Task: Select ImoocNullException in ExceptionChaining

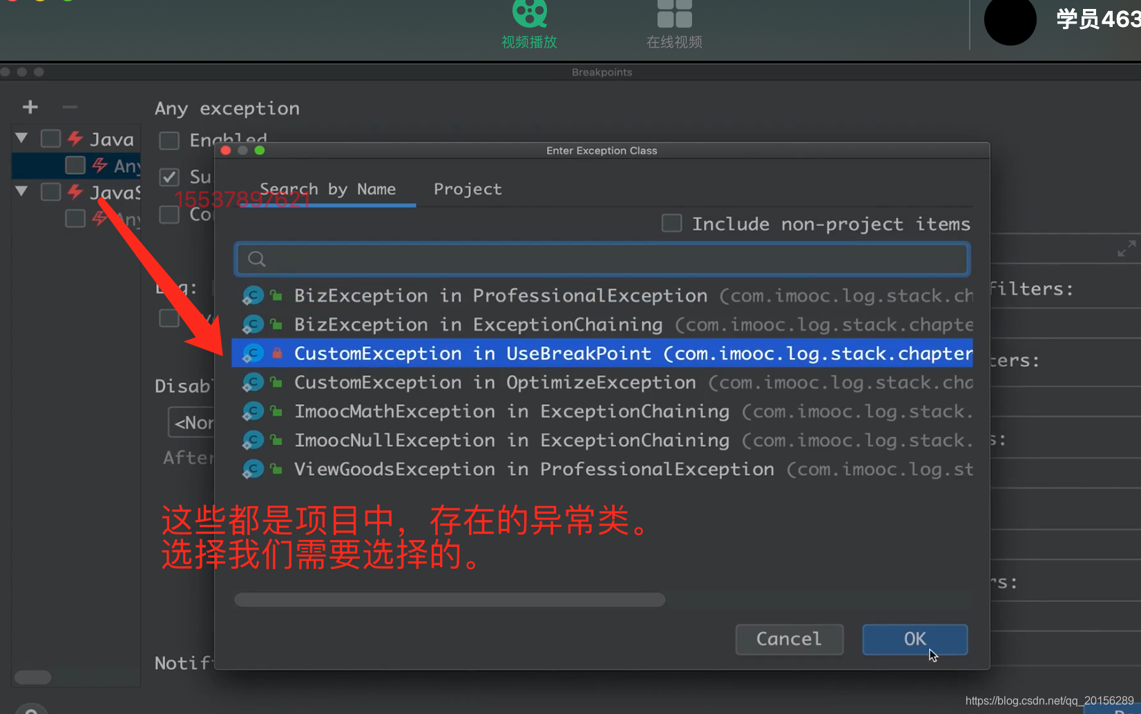Action: tap(602, 441)
